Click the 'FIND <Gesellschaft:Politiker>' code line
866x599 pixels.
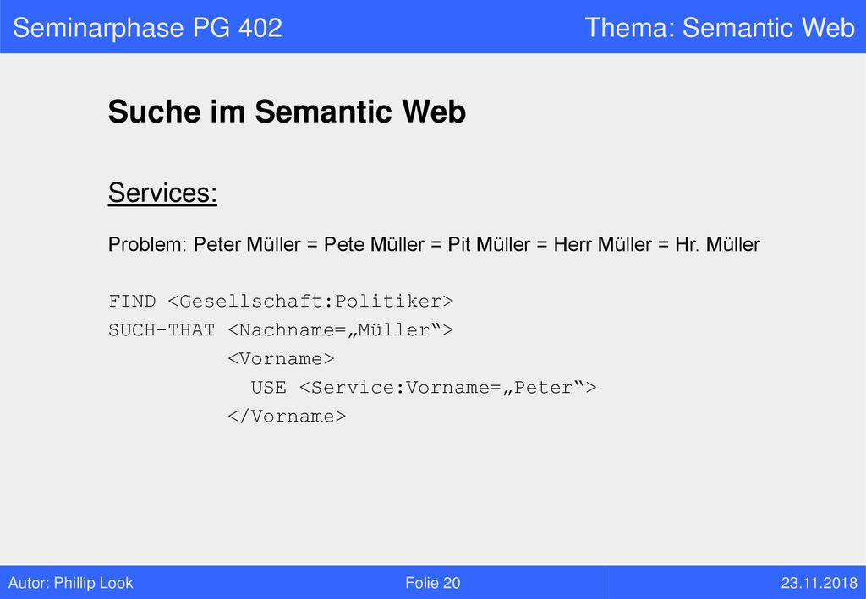(x=281, y=301)
